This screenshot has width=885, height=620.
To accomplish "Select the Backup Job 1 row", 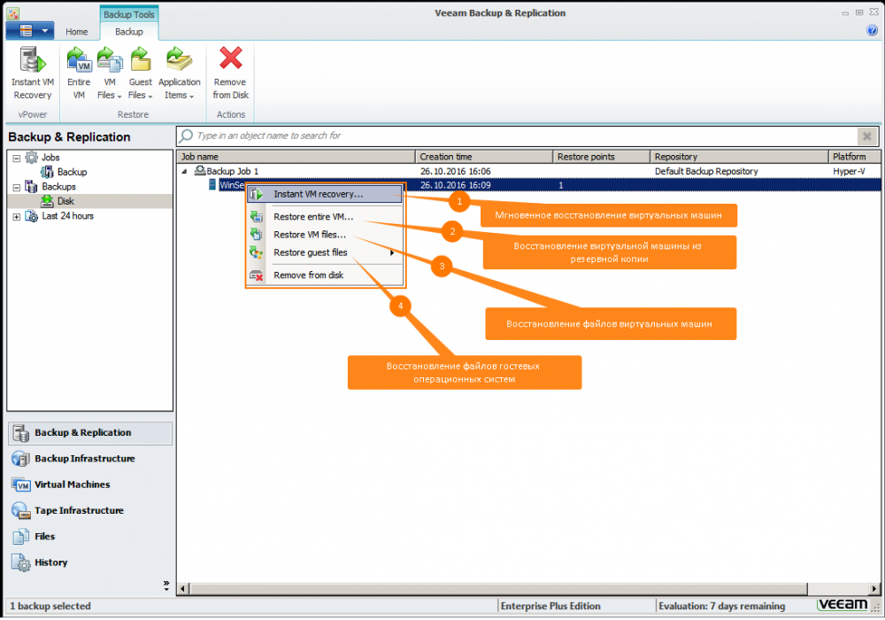I will [x=528, y=171].
